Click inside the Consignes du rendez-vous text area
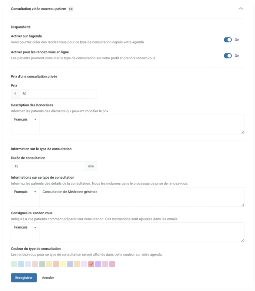The height and width of the screenshot is (291, 255). click(142, 232)
